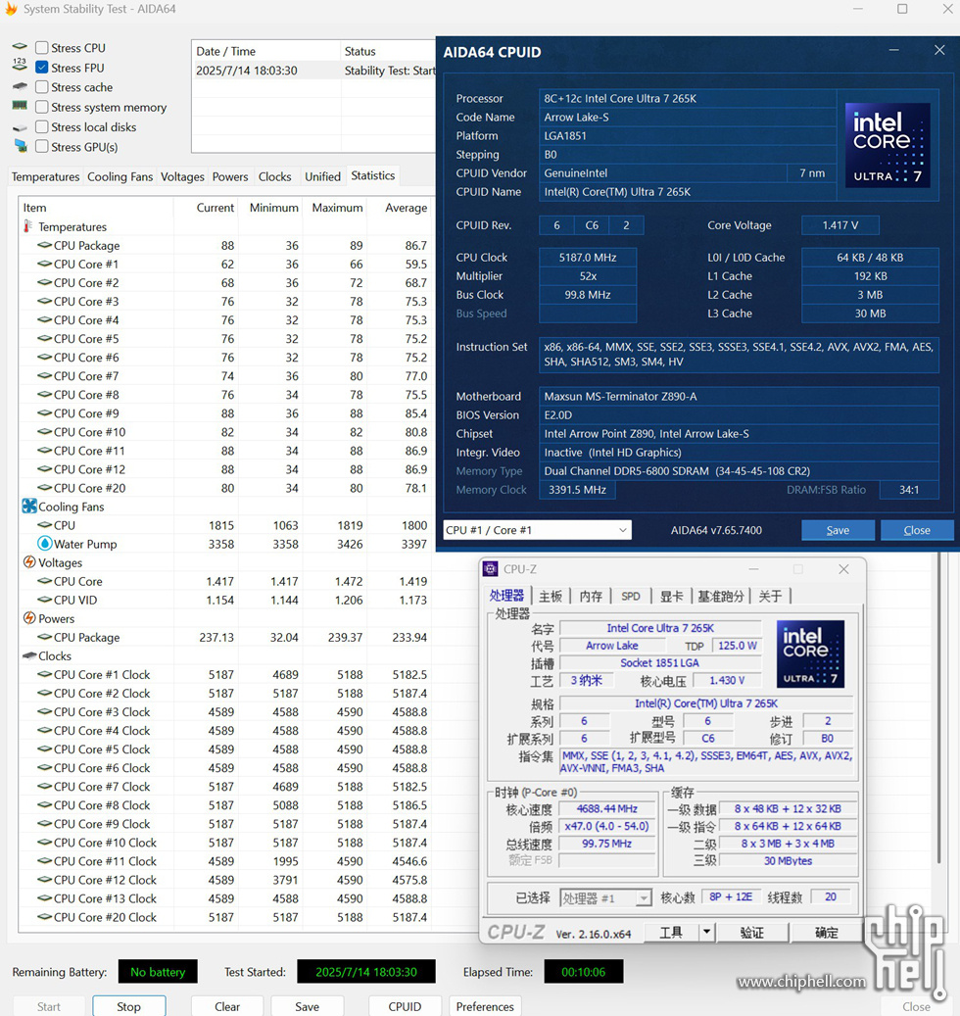Viewport: 960px width, 1016px height.
Task: Click the sensor icon beside CPU Package temperature
Action: [45, 245]
